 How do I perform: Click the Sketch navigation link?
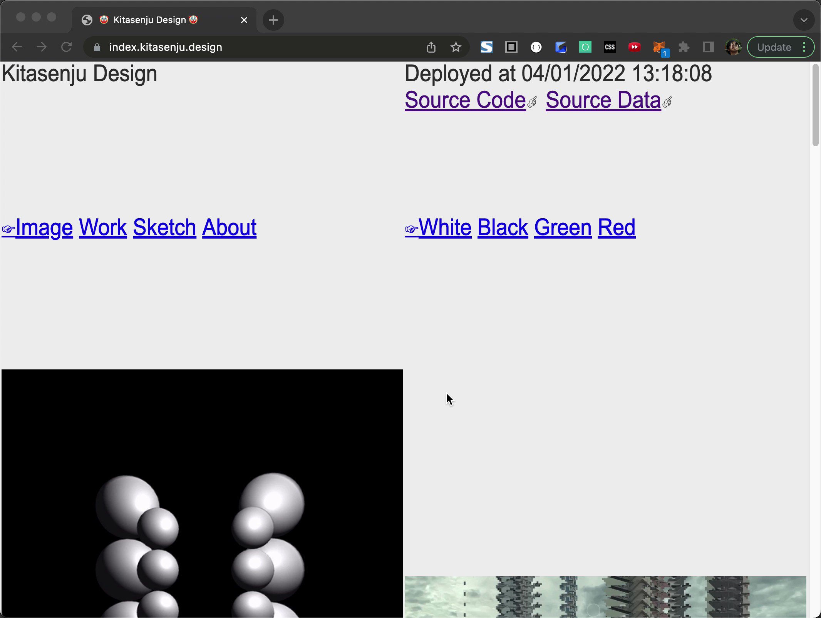[x=164, y=227]
